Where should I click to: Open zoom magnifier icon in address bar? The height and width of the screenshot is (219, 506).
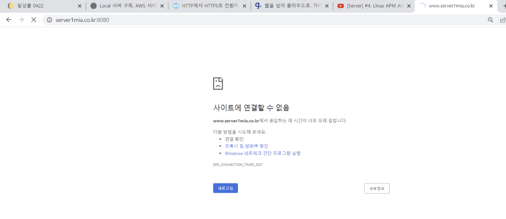point(490,20)
